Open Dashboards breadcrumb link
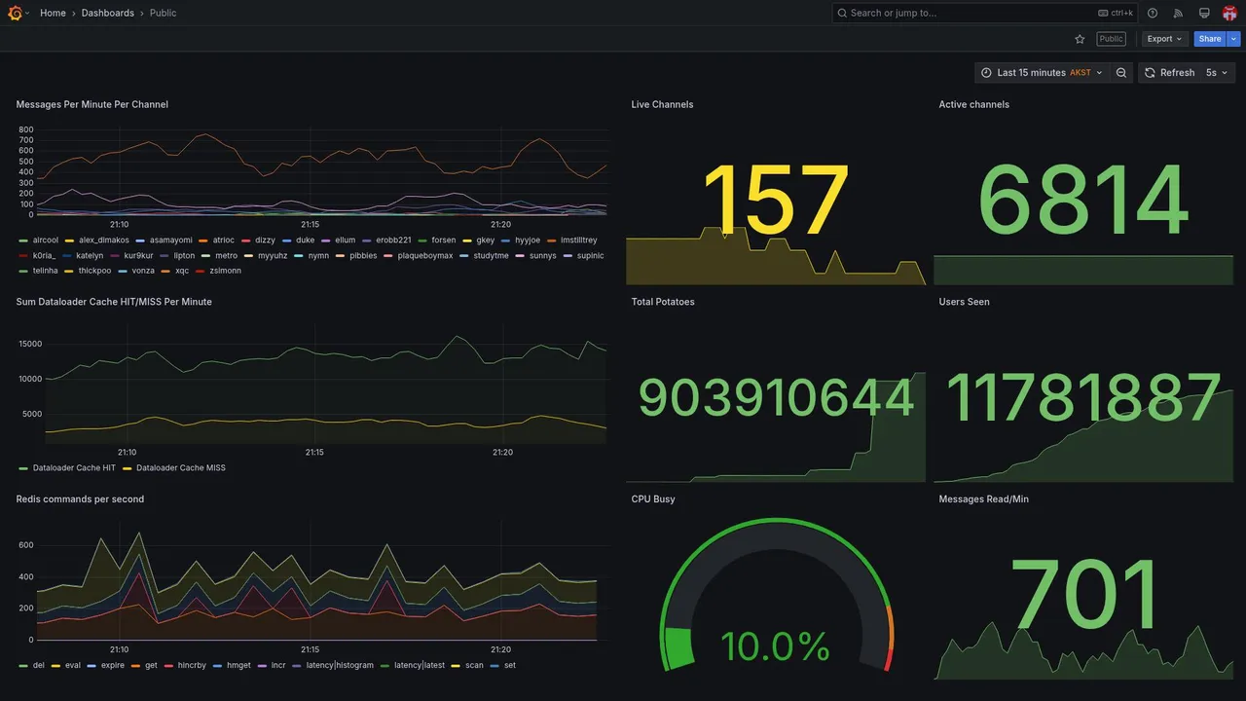 pos(108,13)
